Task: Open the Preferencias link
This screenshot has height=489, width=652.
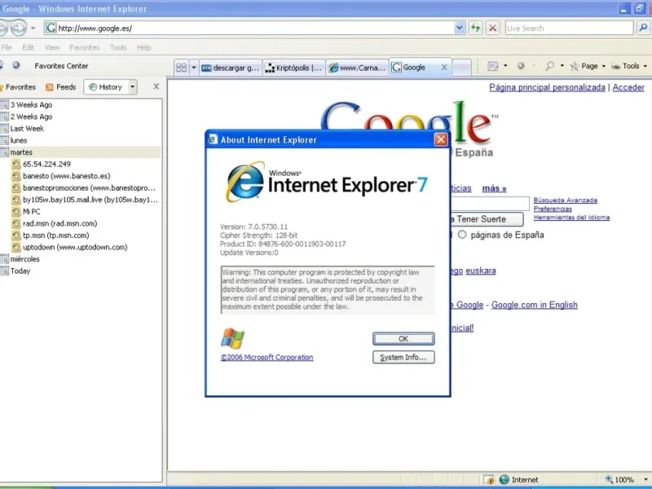Action: pyautogui.click(x=553, y=209)
